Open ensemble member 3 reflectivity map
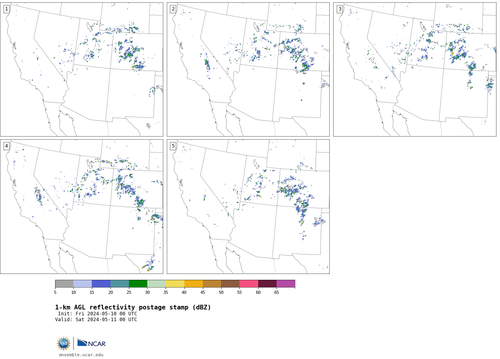This screenshot has width=500, height=359. (414, 69)
